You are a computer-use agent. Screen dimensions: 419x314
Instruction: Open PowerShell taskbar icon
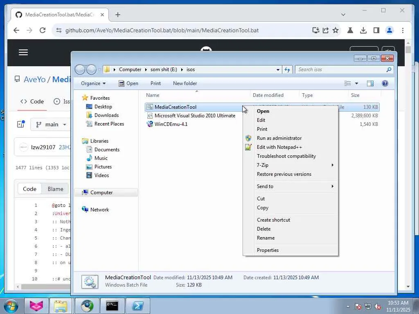pyautogui.click(x=138, y=306)
